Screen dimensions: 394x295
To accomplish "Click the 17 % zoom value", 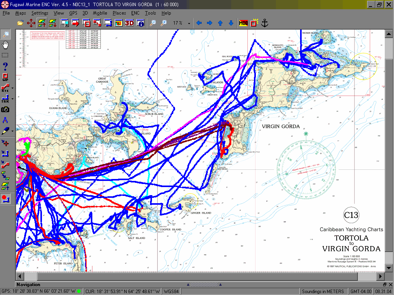I will (x=178, y=23).
